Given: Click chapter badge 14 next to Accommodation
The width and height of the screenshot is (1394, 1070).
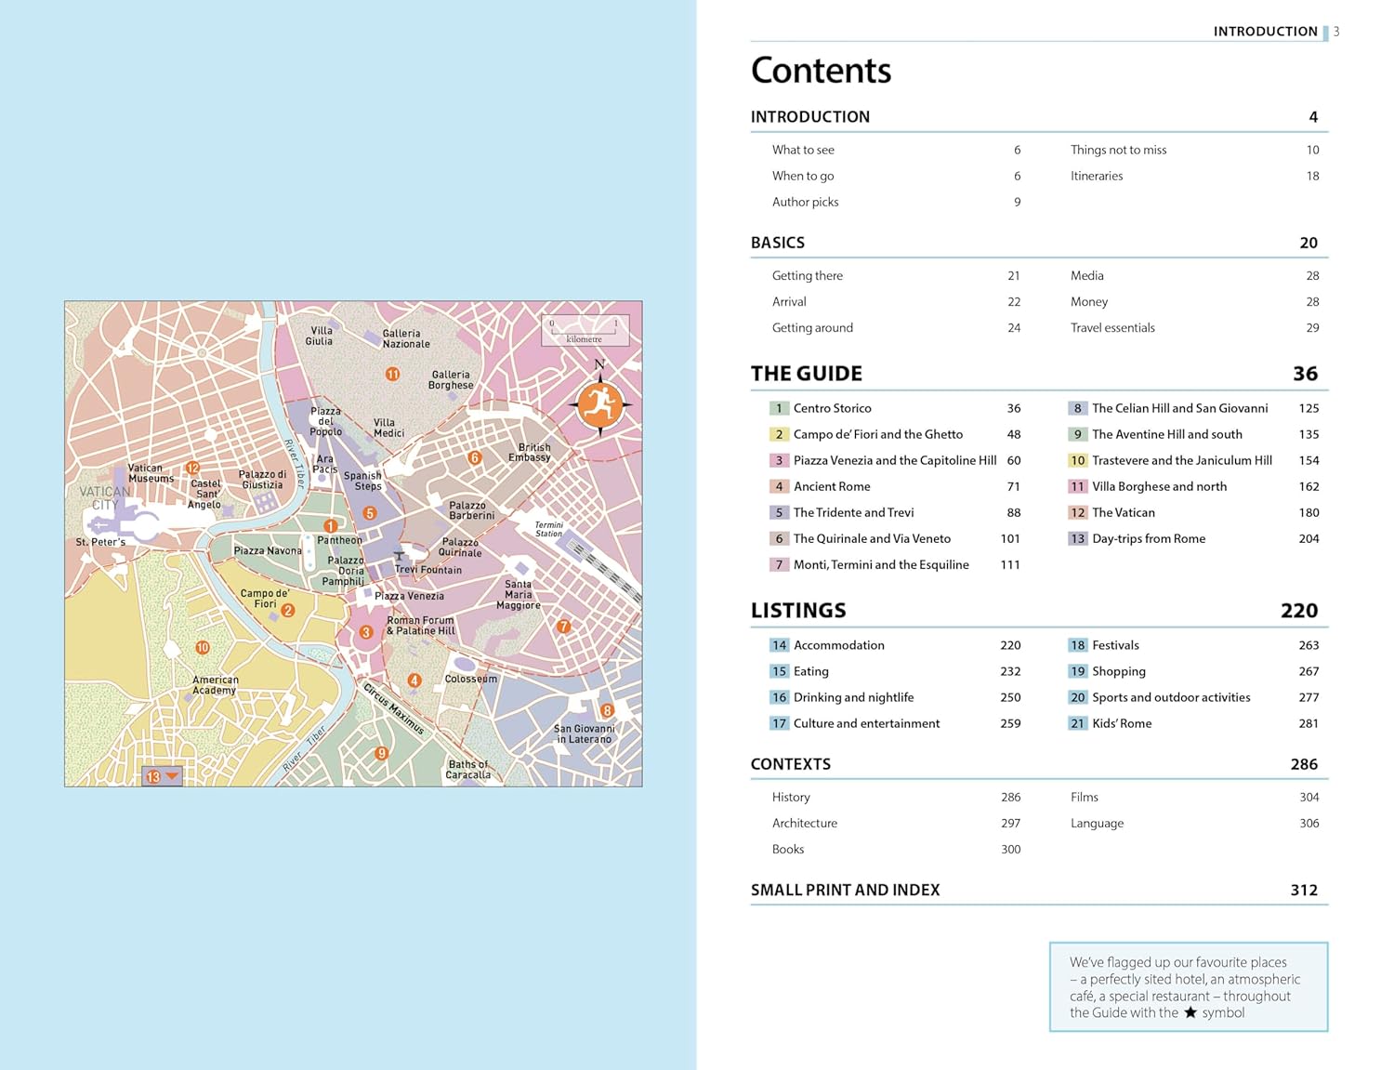Looking at the screenshot, I should point(779,645).
